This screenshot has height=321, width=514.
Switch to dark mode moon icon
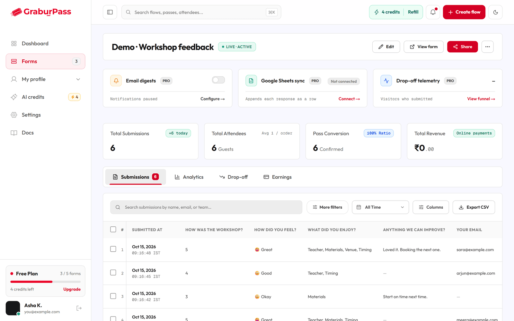point(495,12)
